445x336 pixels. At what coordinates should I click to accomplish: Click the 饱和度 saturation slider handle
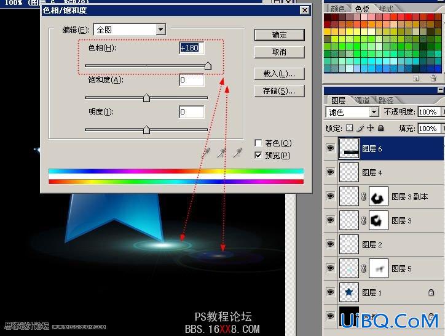[146, 98]
